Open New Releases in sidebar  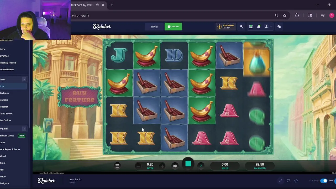[7, 70]
